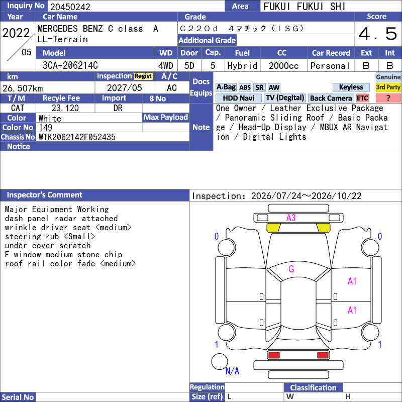Click the A3 mark on front bumper

point(291,218)
